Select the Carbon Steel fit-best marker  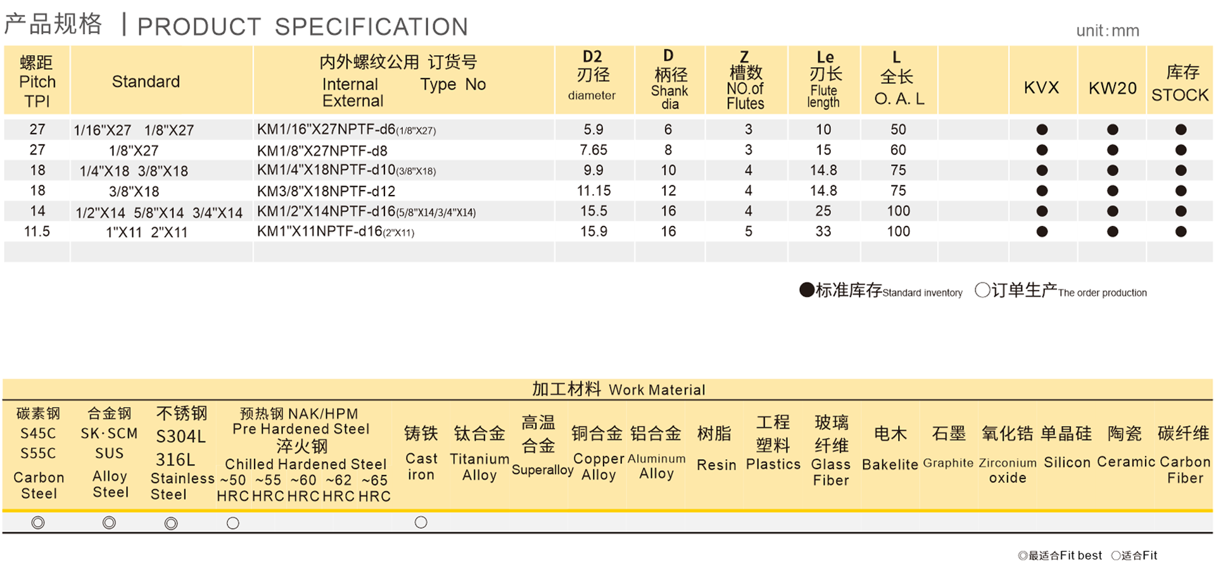click(x=38, y=523)
